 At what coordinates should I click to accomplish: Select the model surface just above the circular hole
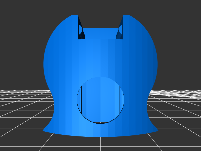coord(100,68)
